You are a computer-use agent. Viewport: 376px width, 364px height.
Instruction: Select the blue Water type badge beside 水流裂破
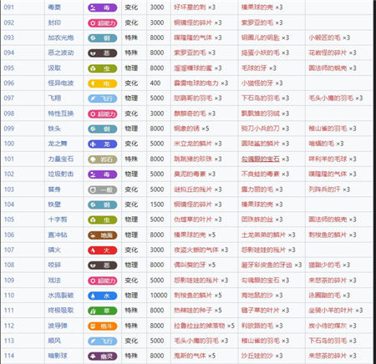click(102, 296)
